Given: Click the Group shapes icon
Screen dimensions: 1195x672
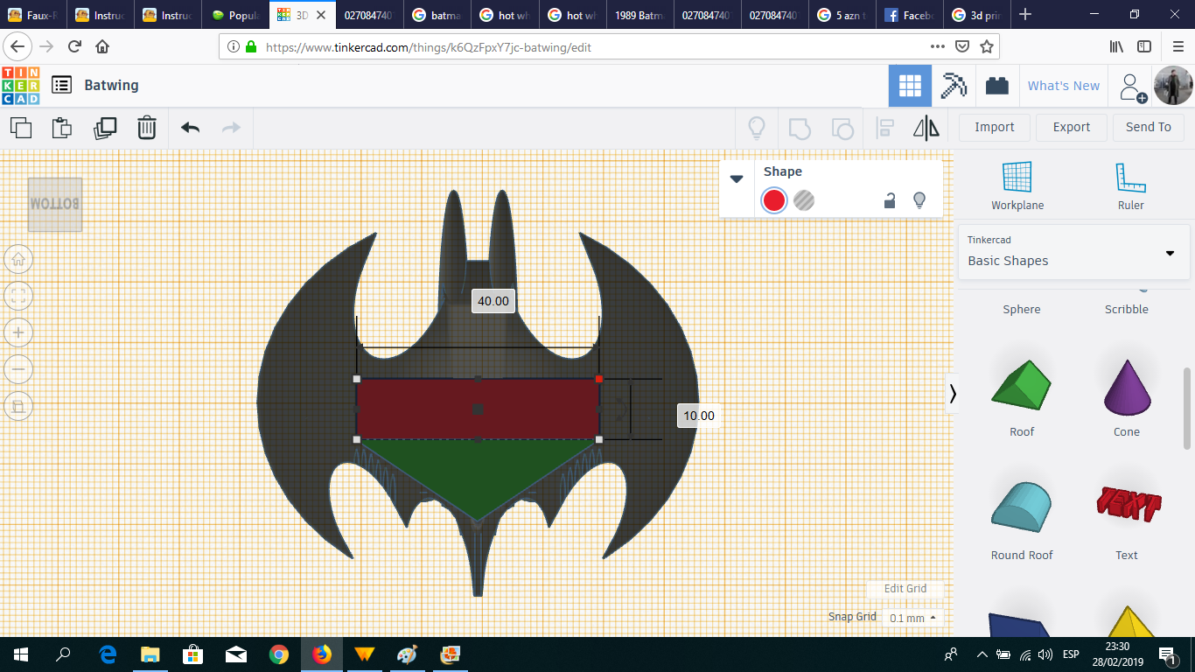Looking at the screenshot, I should click(x=800, y=129).
